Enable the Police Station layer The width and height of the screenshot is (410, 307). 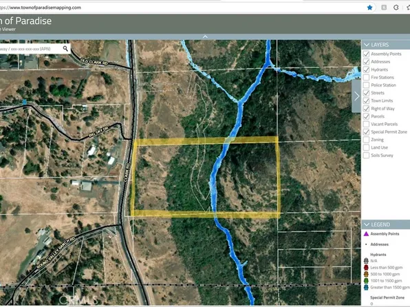point(367,85)
